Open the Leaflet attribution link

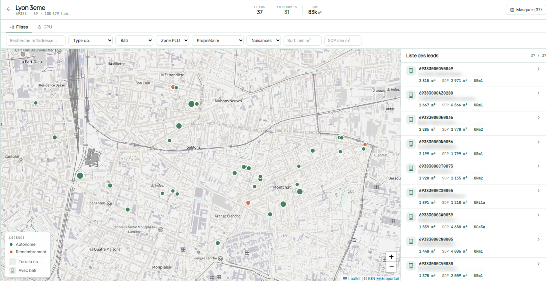coord(352,279)
